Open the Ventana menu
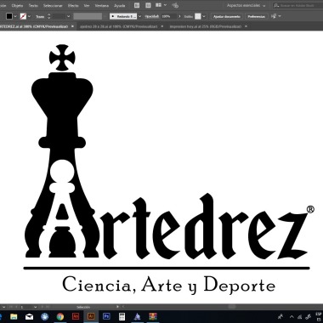 101,6
